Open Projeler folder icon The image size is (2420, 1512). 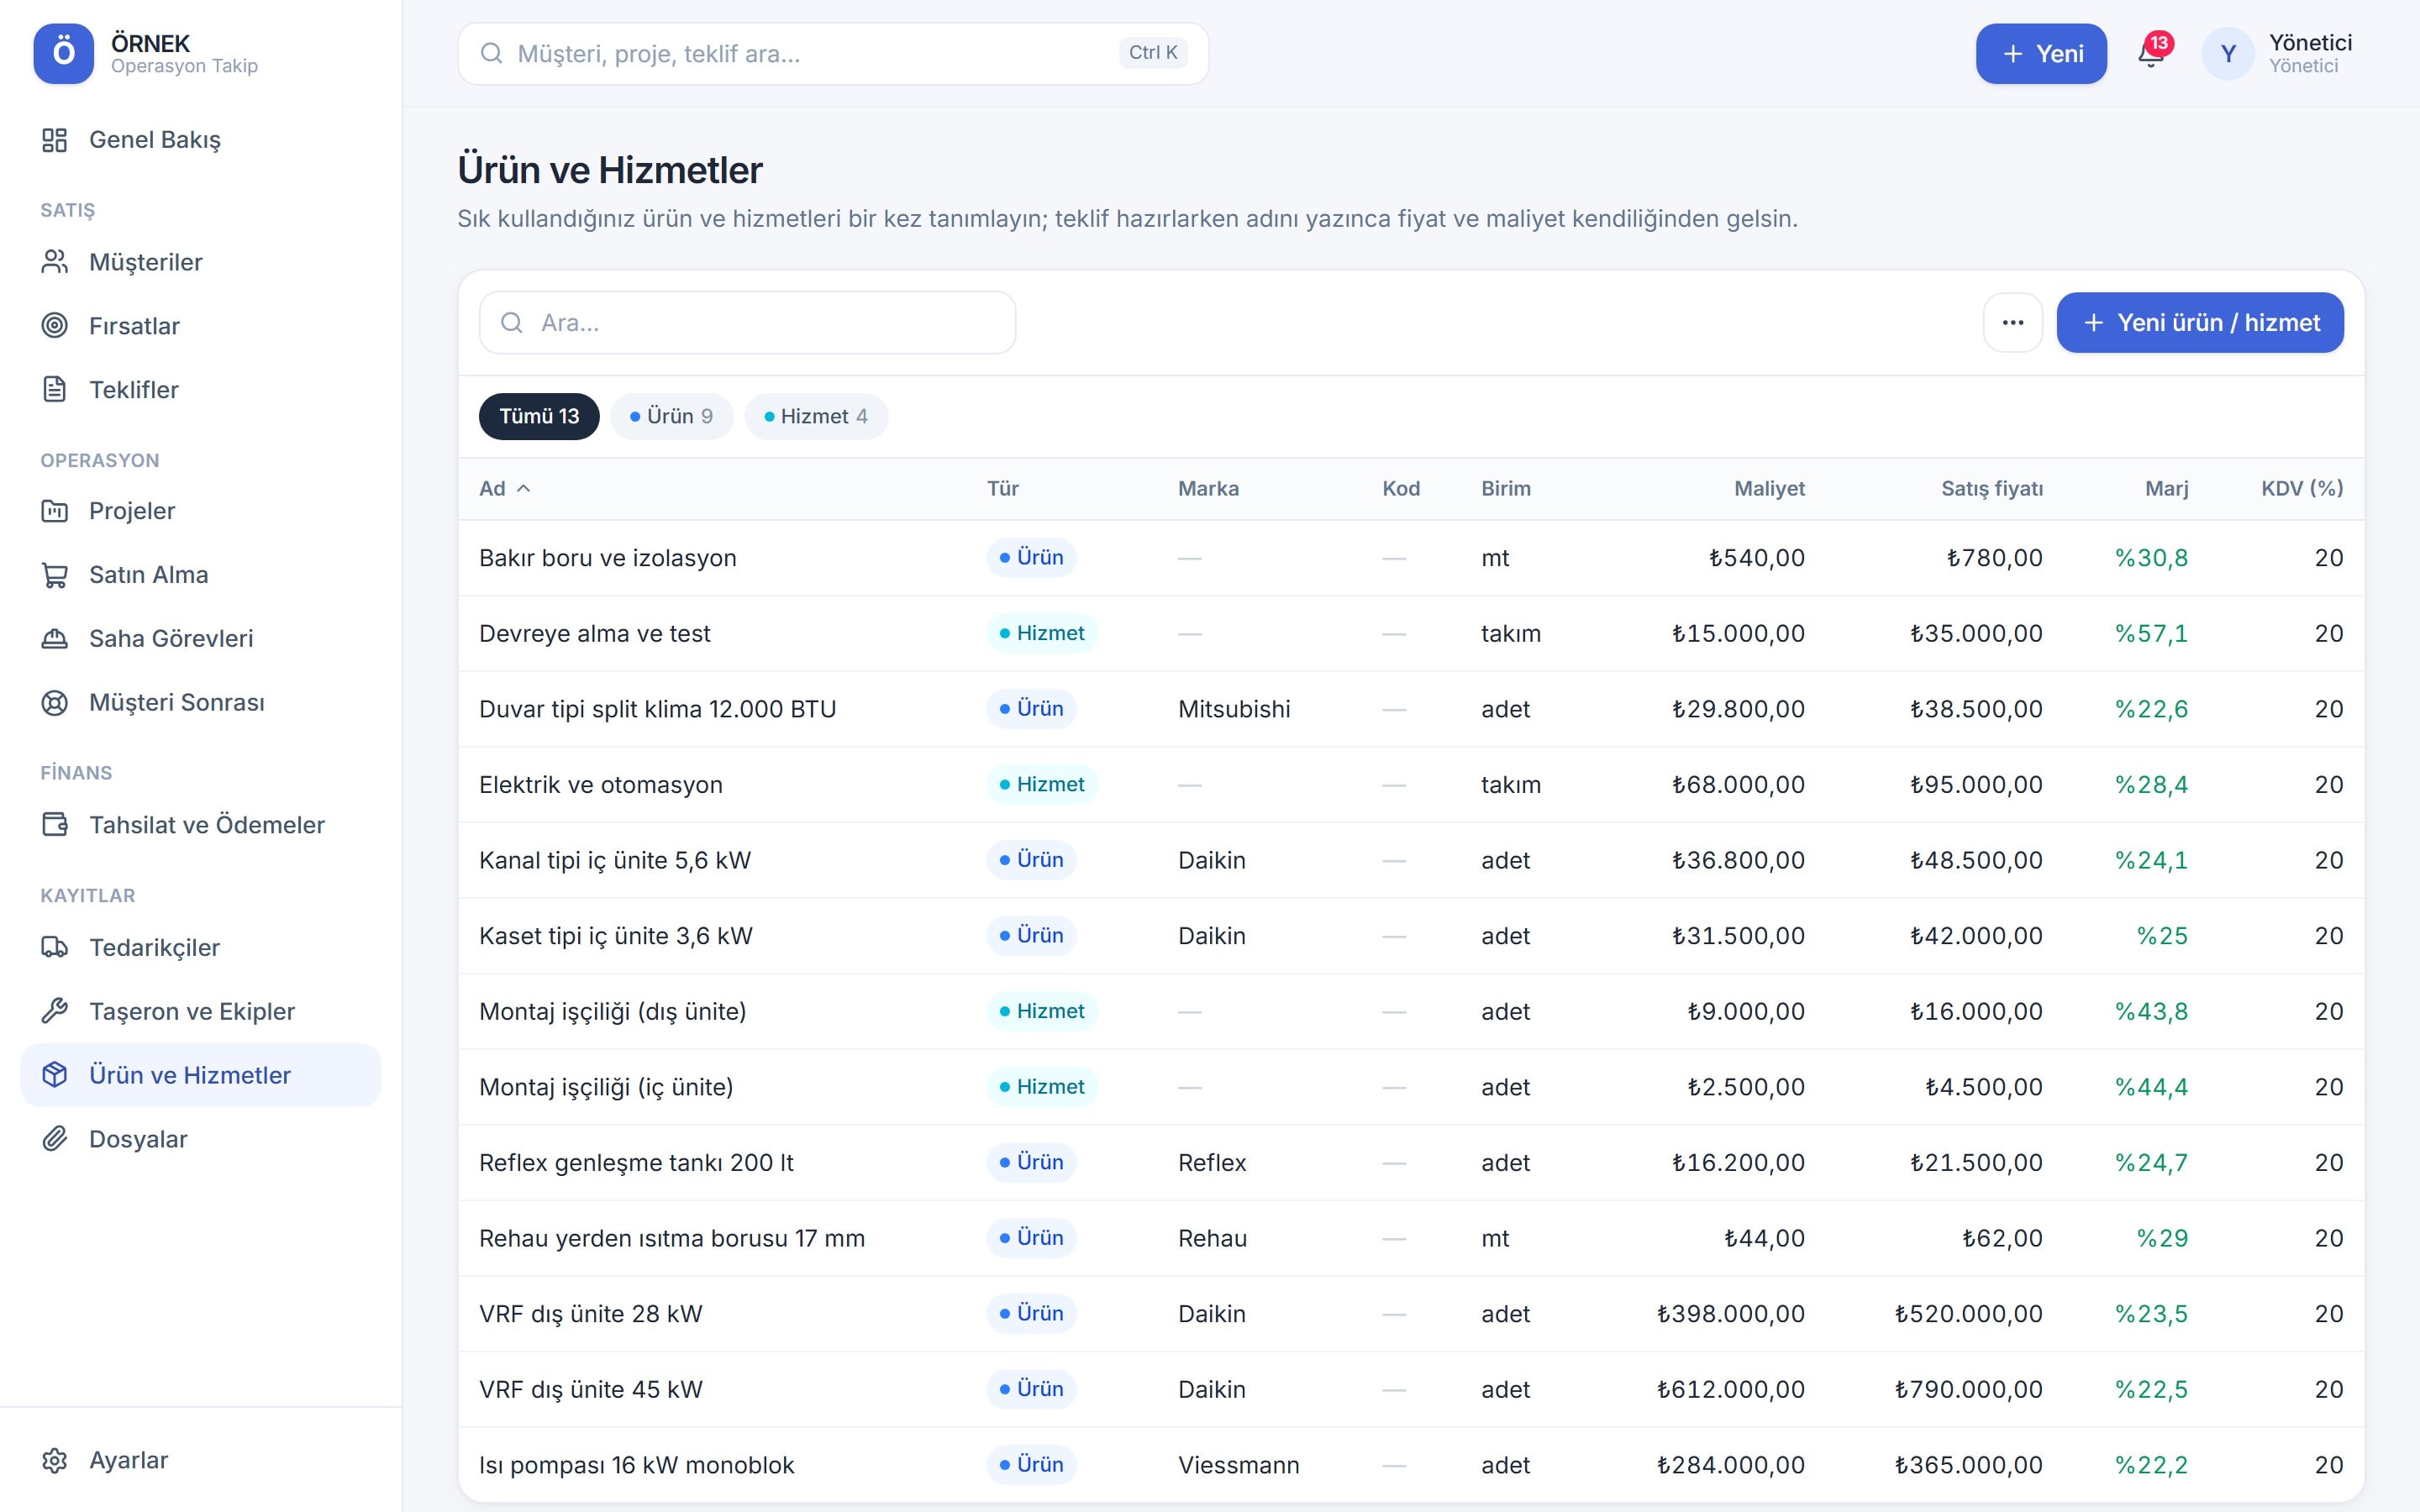tap(54, 511)
